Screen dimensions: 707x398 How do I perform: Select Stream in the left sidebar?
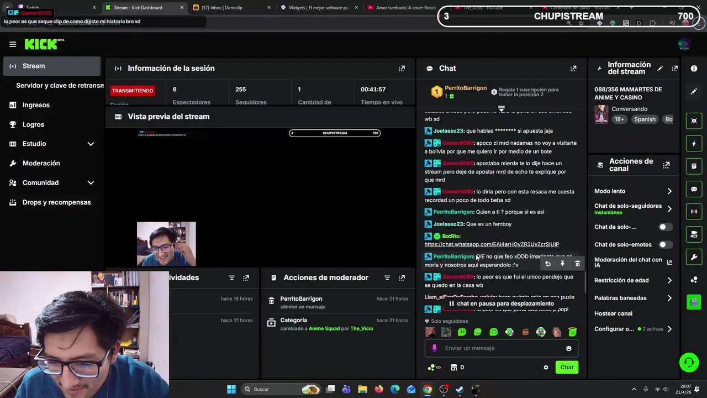coord(51,66)
